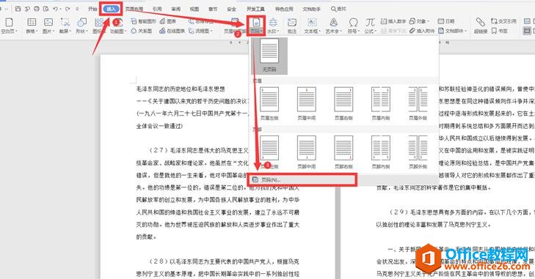The width and height of the screenshot is (535, 279).
Task: Choose Header Inside (页眉内侧) page number style
Action: point(380,103)
